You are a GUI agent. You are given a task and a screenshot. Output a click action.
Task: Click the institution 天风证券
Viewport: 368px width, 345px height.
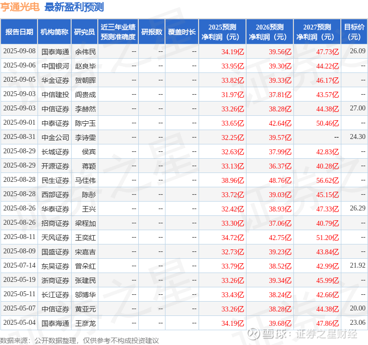point(55,237)
